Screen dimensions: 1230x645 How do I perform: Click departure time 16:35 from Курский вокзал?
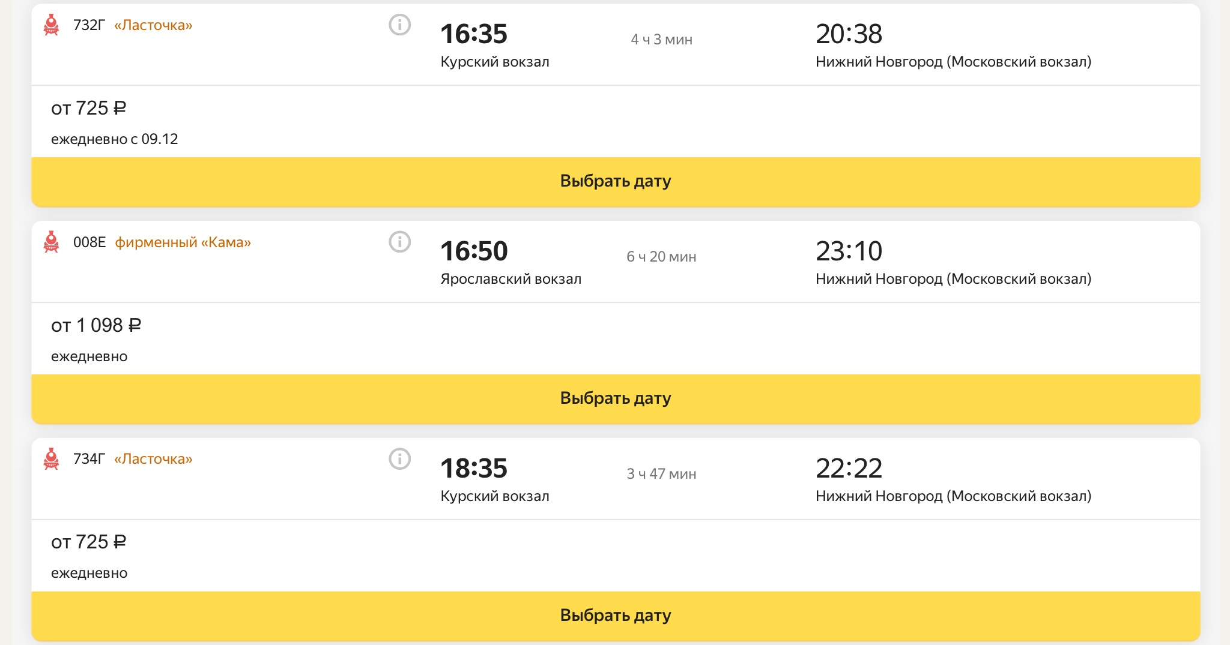[x=474, y=34]
